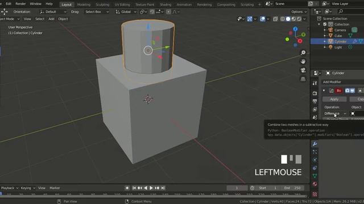Screen dimensions: 364x204
Task: Open Object Constraints properties tab icon
Action: coord(315,168)
